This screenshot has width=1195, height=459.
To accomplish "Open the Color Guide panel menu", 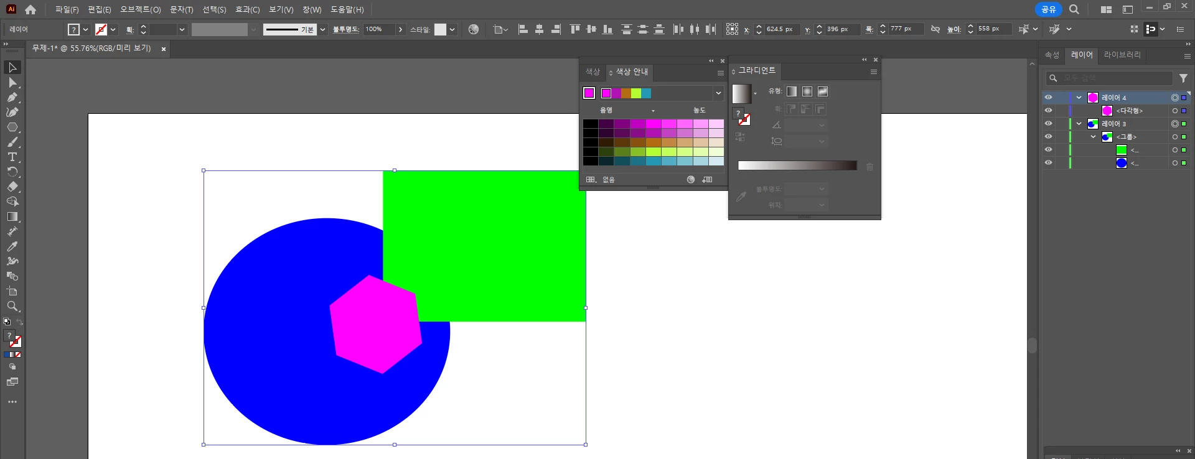I will pos(721,73).
